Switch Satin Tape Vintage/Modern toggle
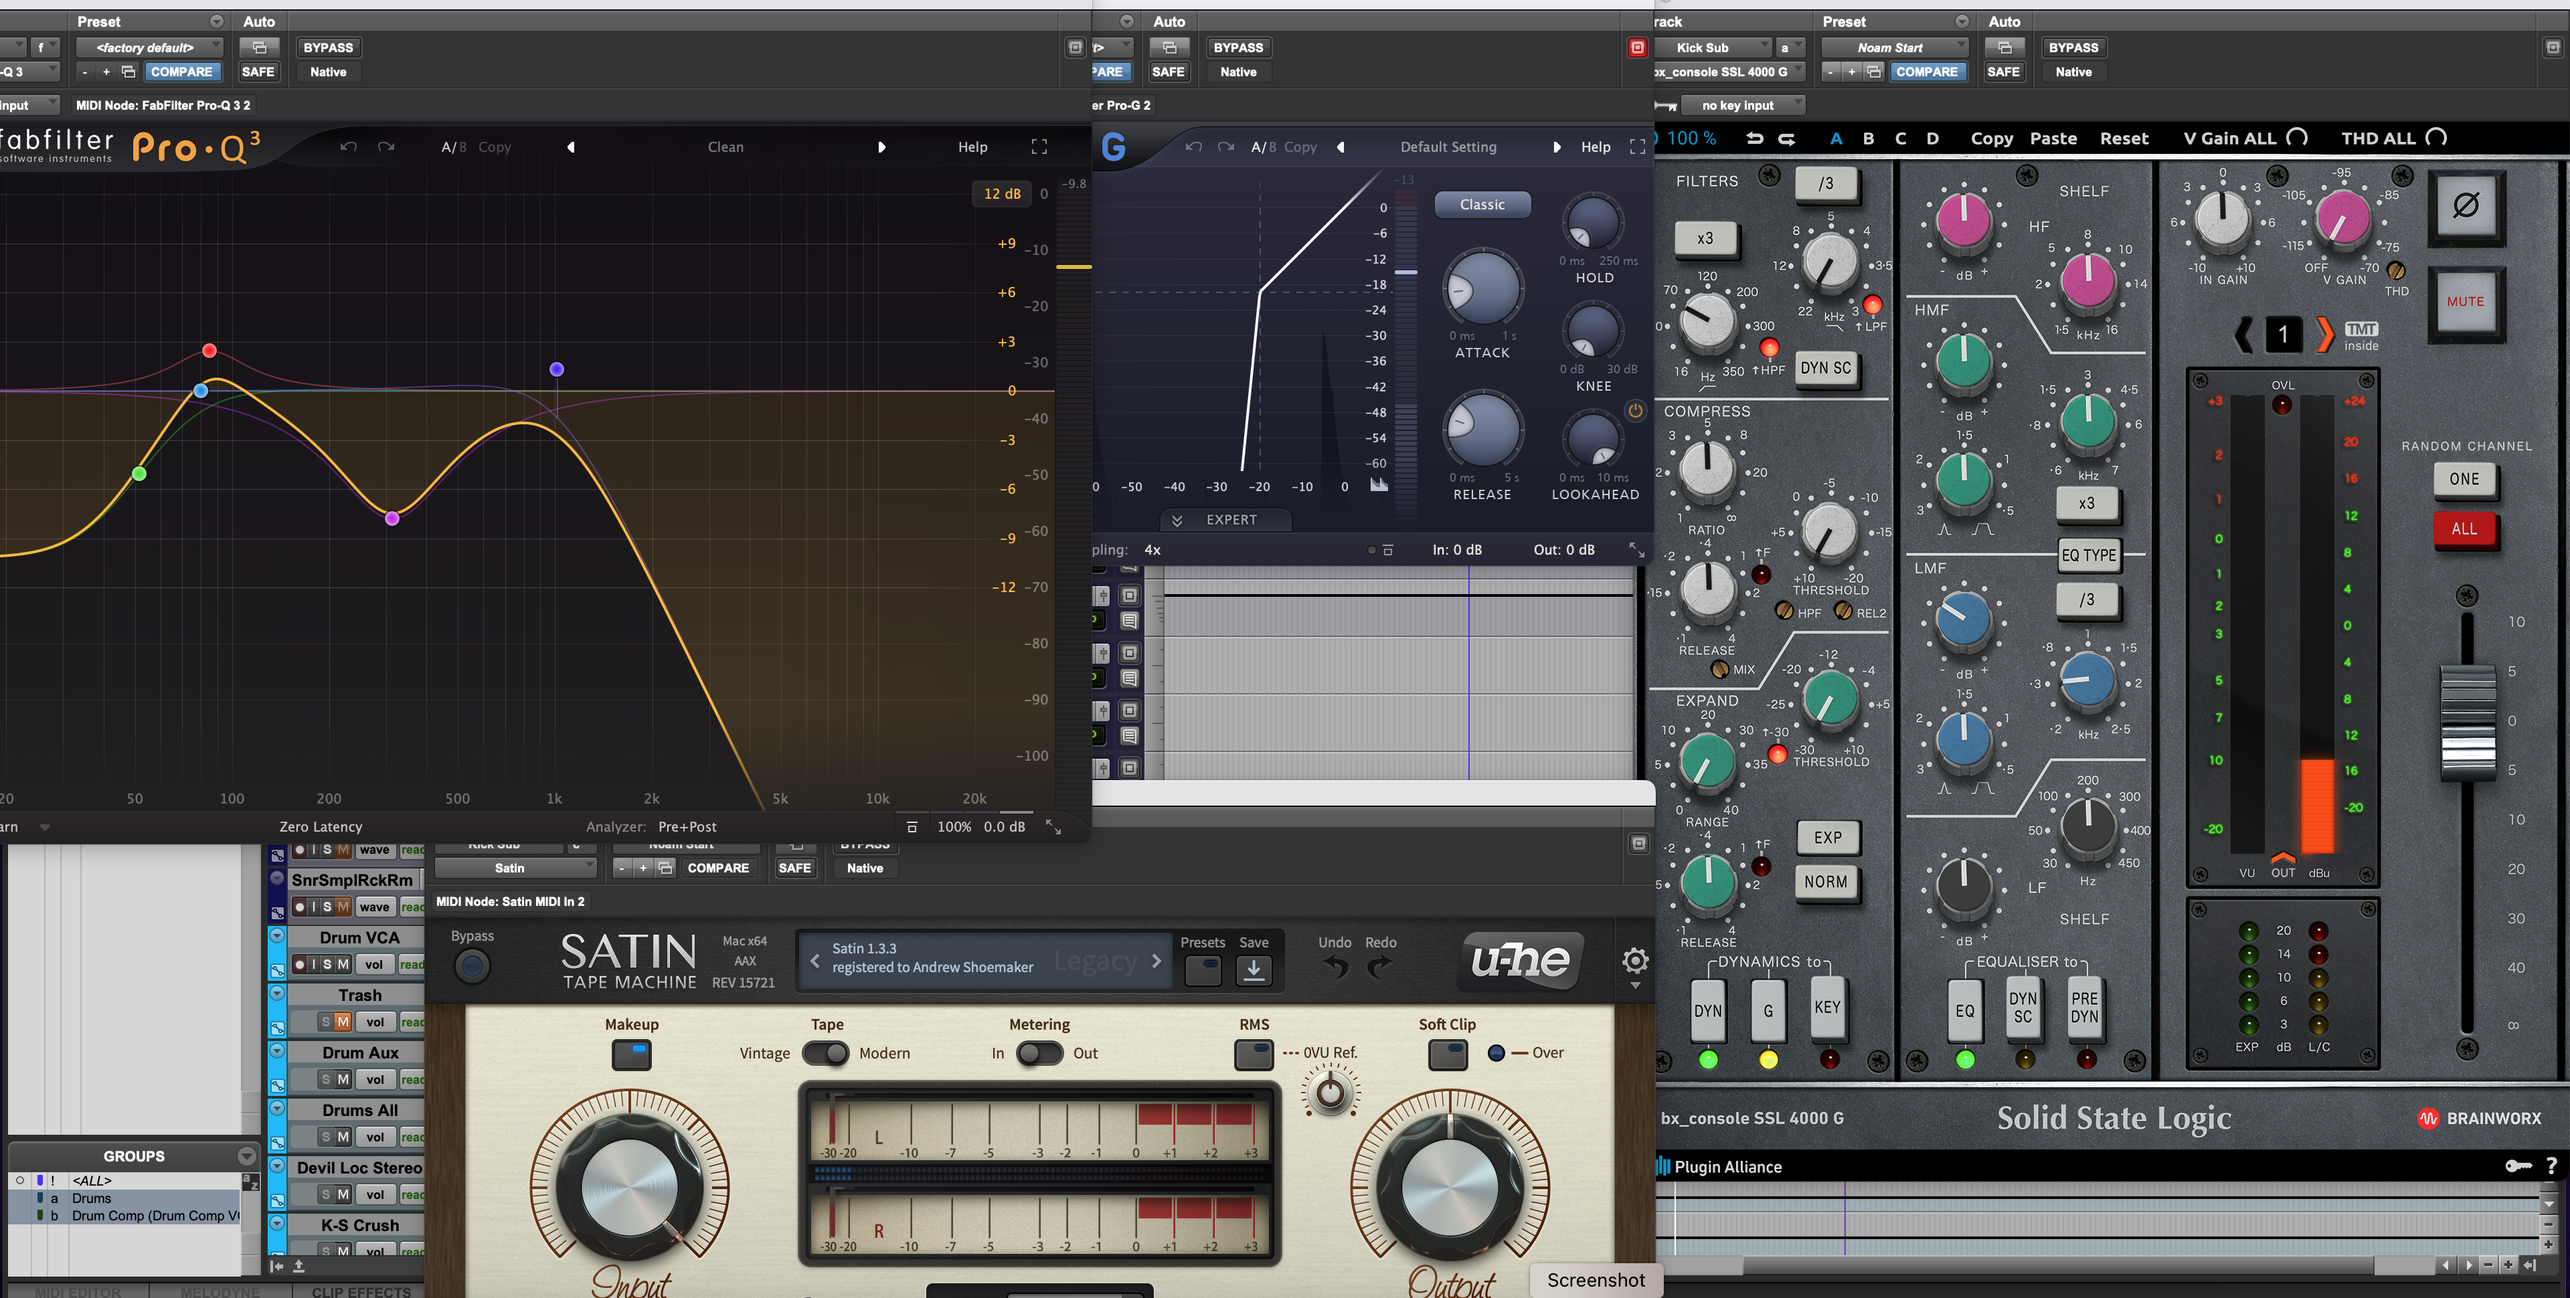Viewport: 2570px width, 1298px height. click(825, 1054)
